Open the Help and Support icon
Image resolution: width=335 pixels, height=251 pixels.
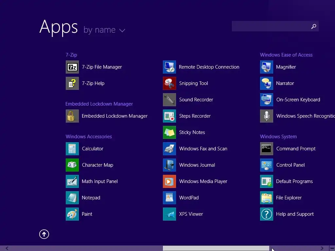(x=267, y=214)
